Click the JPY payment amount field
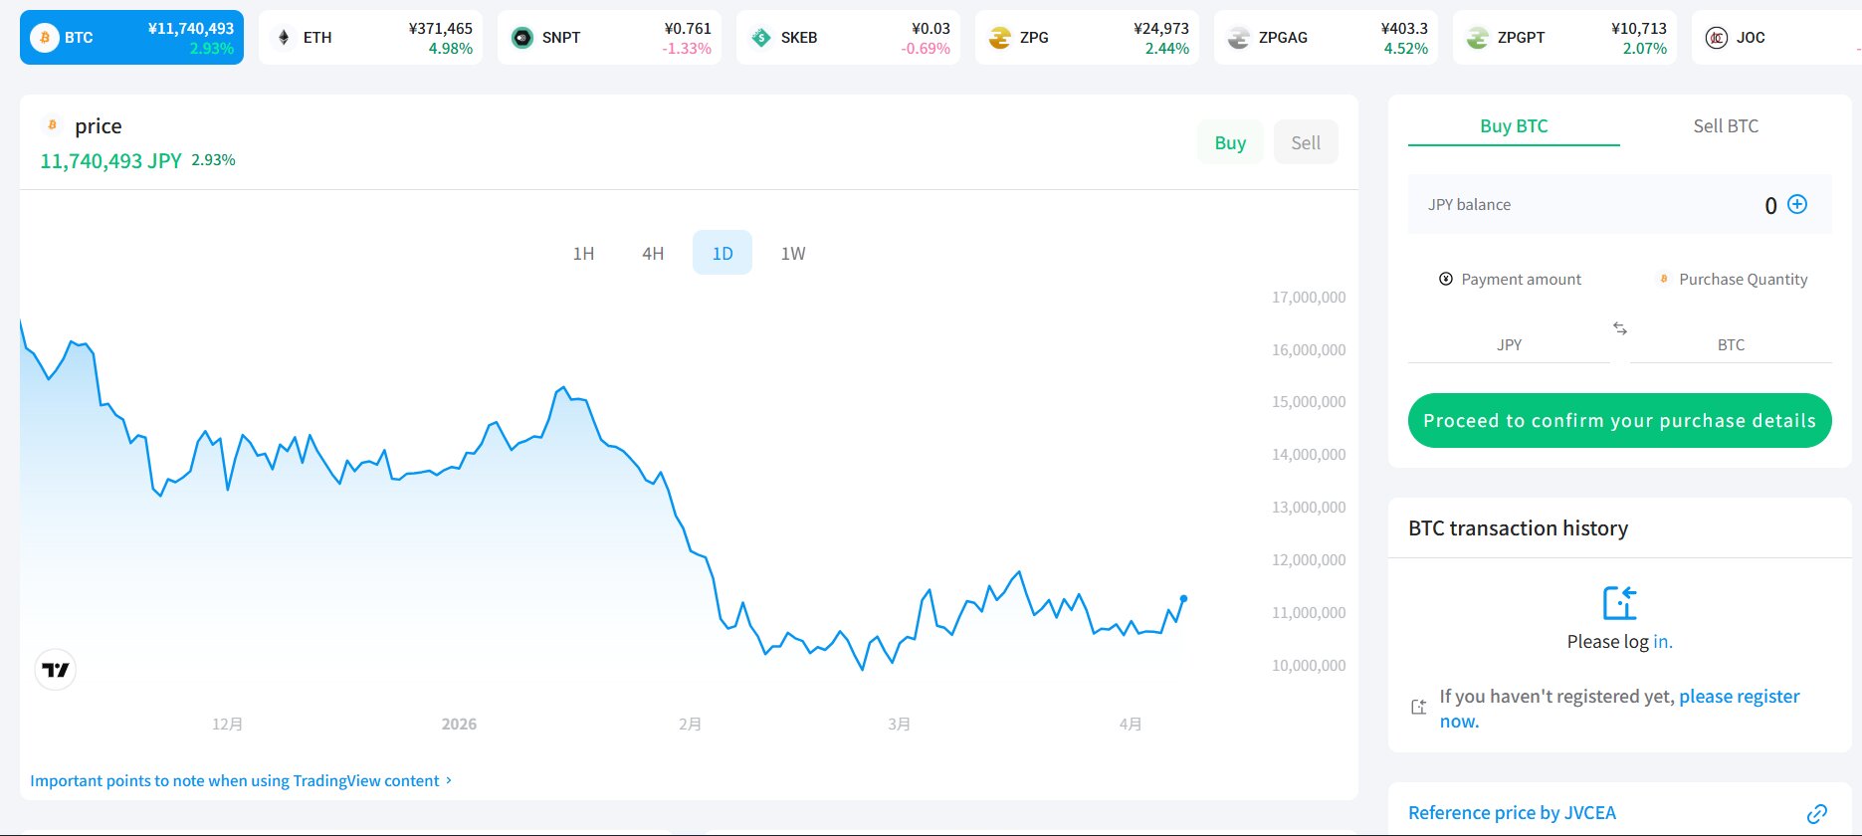The image size is (1862, 836). click(x=1508, y=344)
